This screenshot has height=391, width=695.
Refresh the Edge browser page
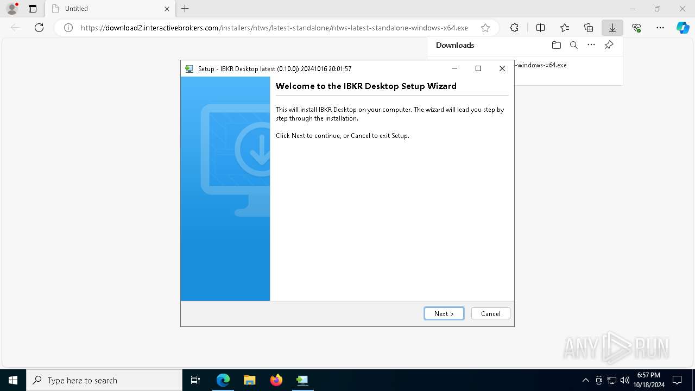(x=39, y=28)
